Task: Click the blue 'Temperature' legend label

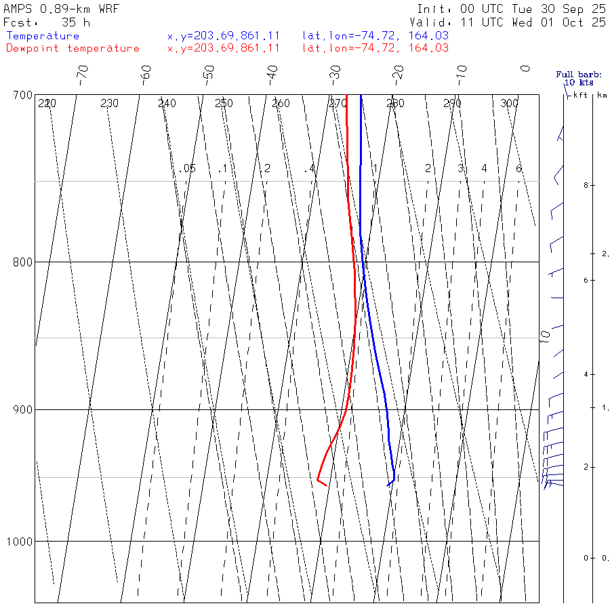Action: [43, 36]
